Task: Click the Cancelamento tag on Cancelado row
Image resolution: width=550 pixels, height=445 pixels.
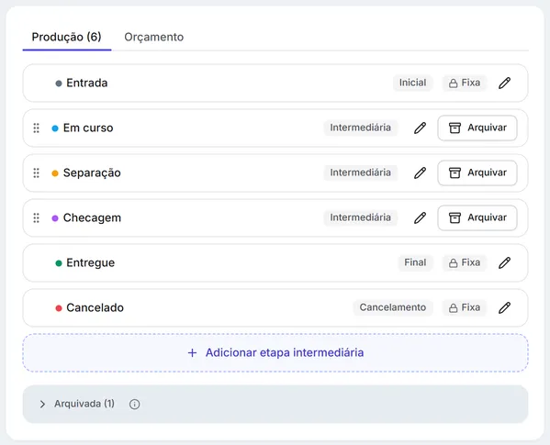Action: [393, 307]
